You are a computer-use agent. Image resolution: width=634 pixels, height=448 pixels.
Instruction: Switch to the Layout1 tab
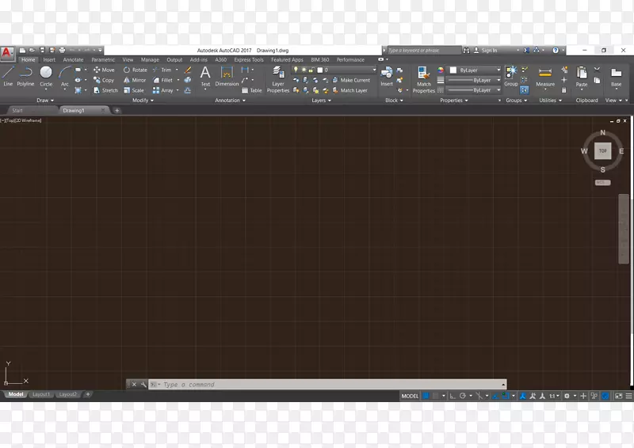coord(41,394)
